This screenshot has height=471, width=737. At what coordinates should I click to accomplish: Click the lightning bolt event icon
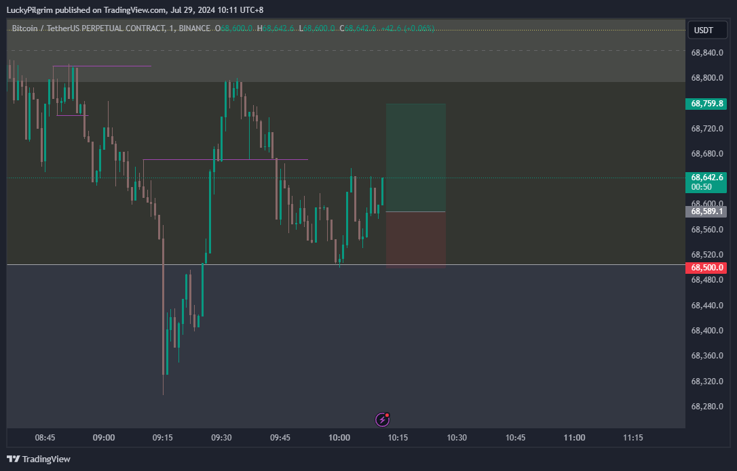382,419
